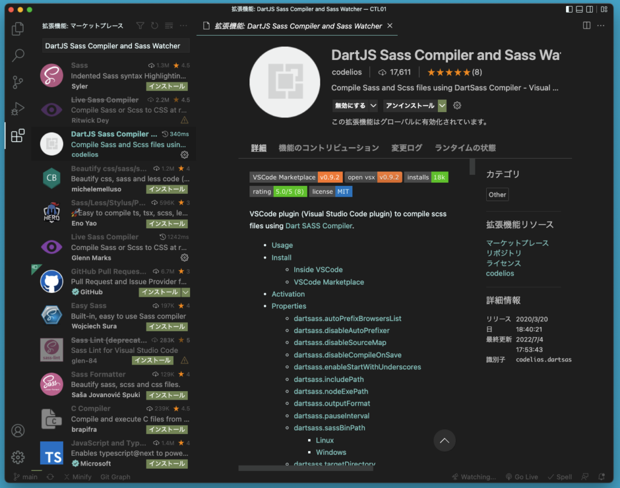Jump to Inside VSCode section link
Screen dimensions: 620x488
(x=318, y=269)
